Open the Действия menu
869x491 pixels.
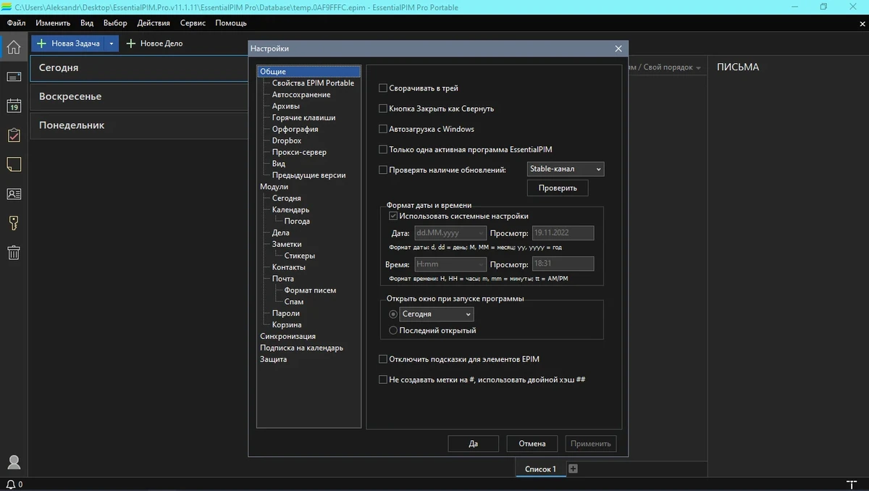154,22
